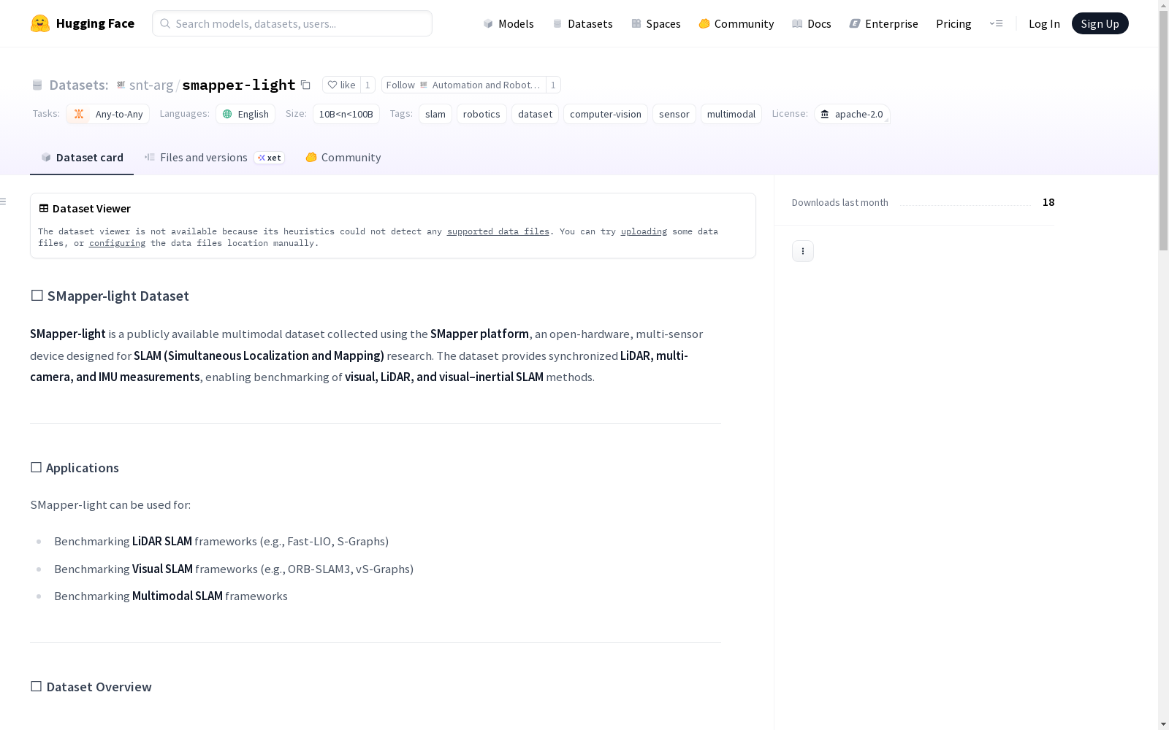1169x730 pixels.
Task: Filter by the slam tag
Action: point(435,114)
